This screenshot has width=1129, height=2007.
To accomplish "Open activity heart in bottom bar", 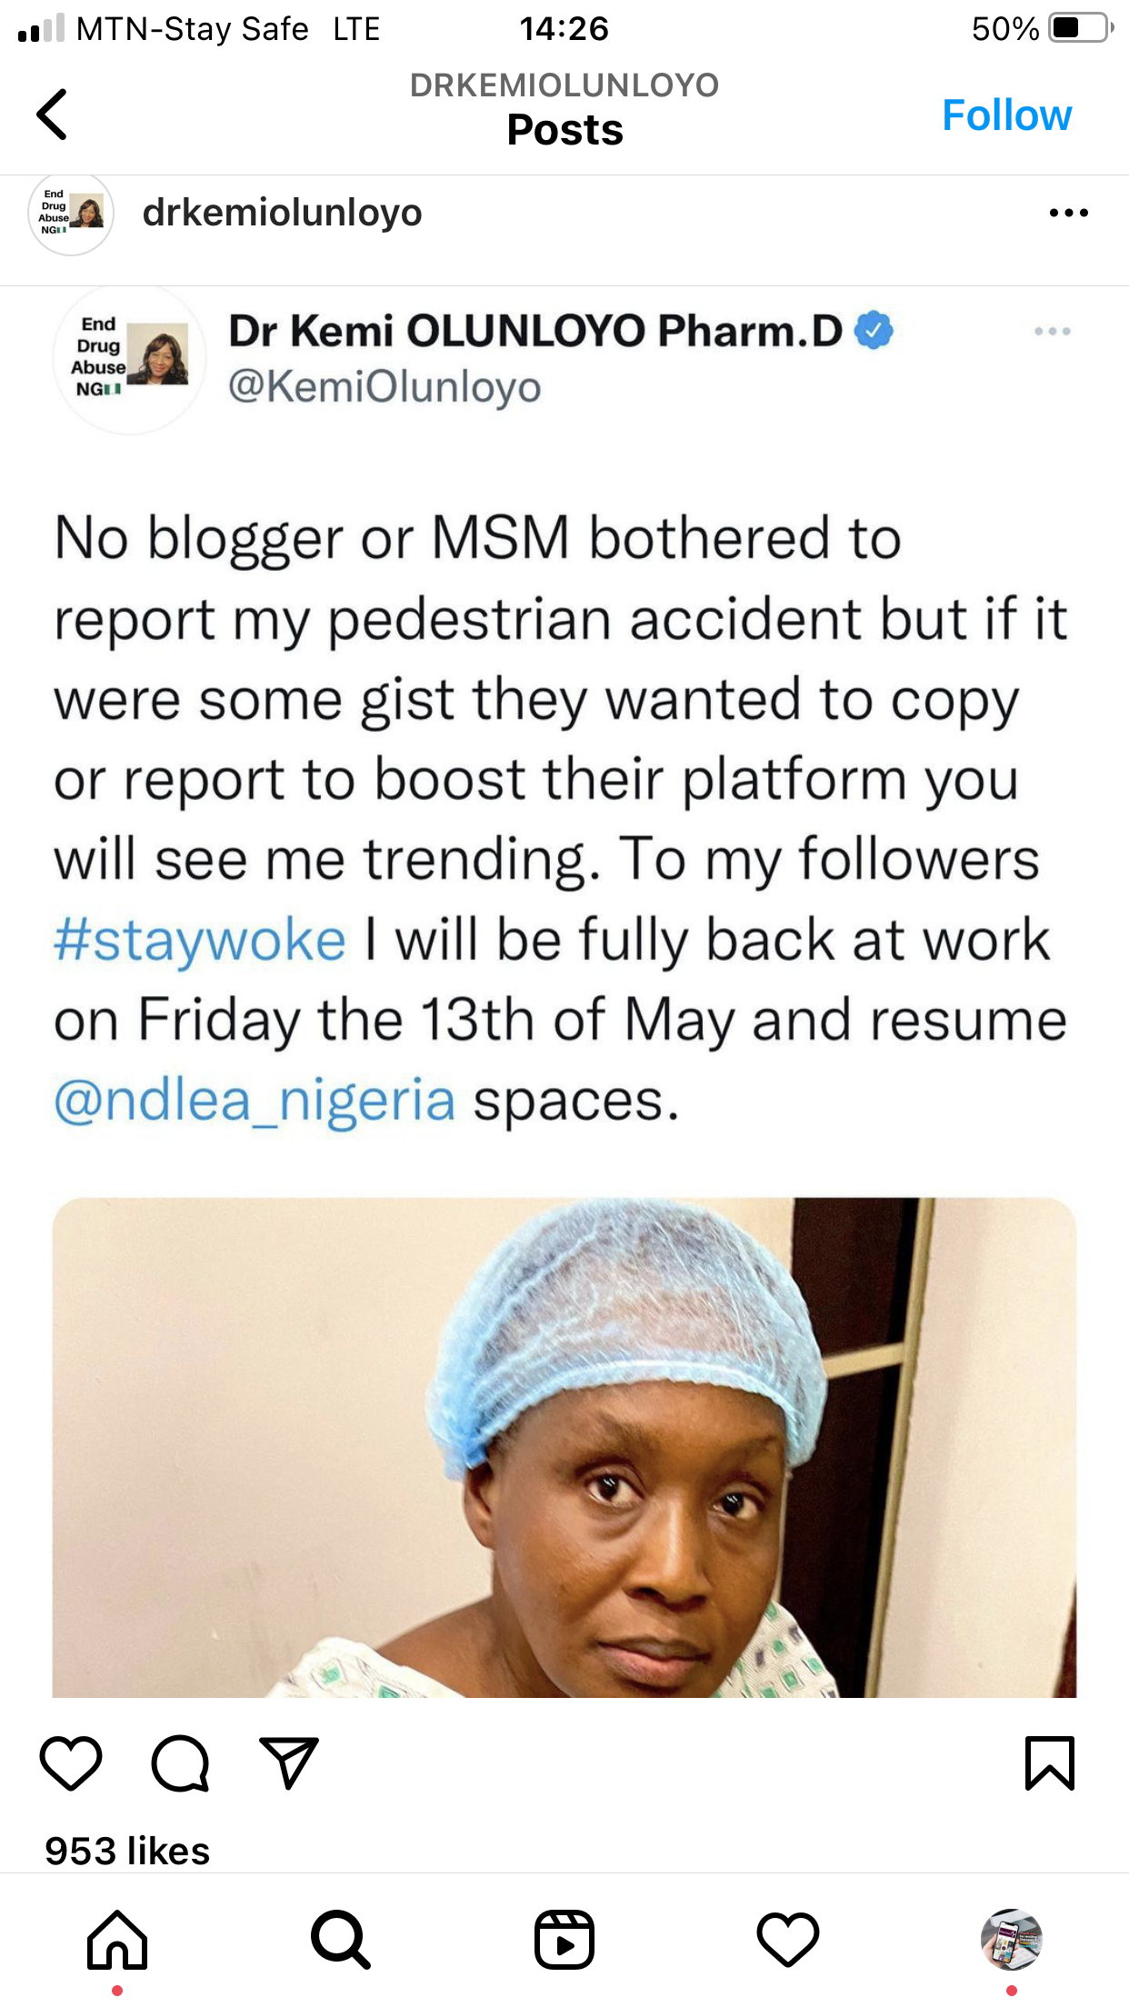I will click(788, 1940).
